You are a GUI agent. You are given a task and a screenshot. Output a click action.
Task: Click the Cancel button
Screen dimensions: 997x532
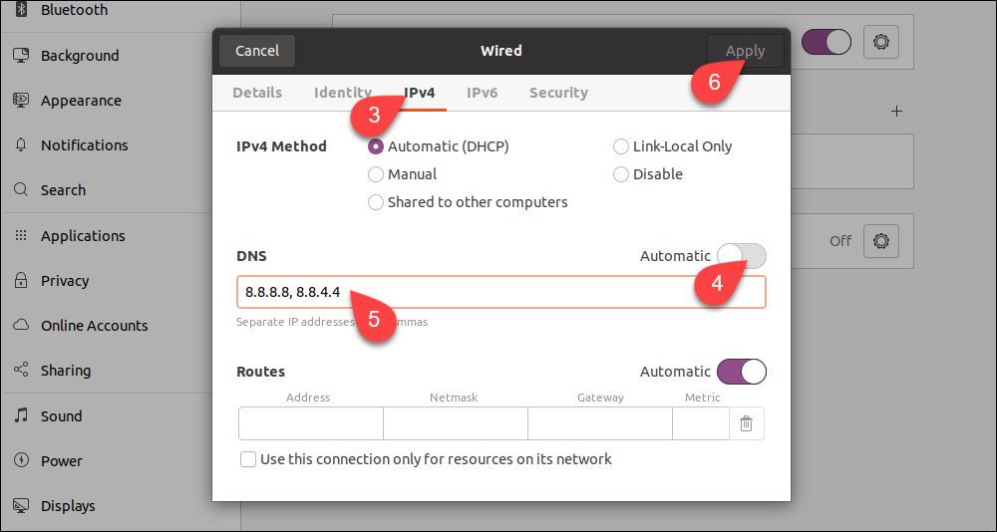(257, 51)
